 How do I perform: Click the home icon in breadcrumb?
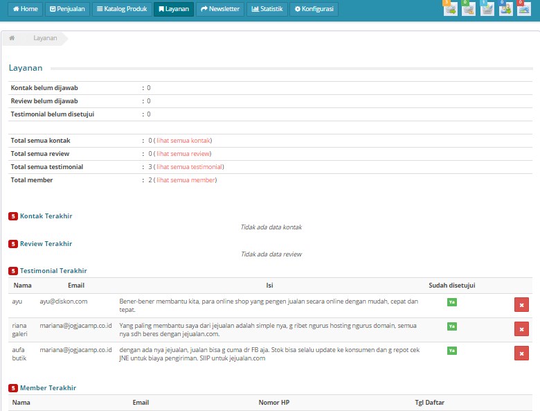click(x=12, y=38)
